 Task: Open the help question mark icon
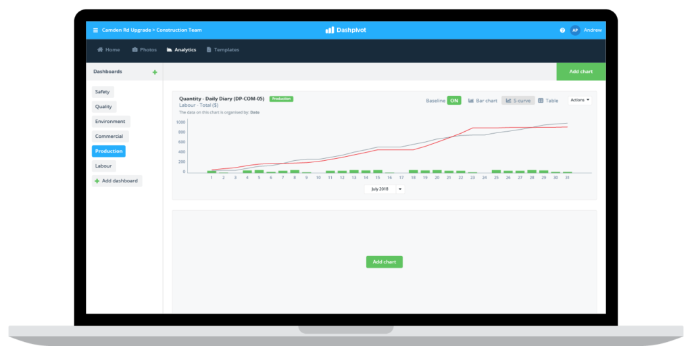tap(562, 30)
